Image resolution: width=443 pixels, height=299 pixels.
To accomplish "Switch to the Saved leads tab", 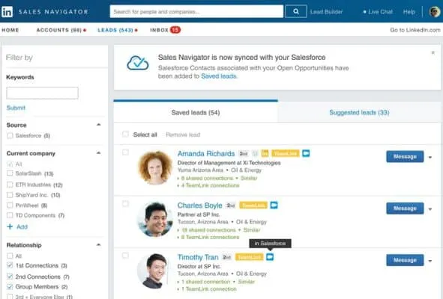I will pos(196,112).
